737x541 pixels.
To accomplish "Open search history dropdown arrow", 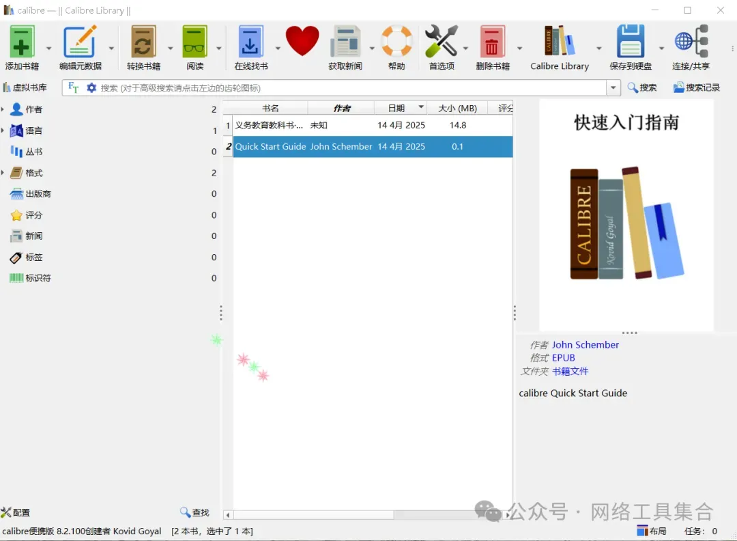I will coord(613,87).
